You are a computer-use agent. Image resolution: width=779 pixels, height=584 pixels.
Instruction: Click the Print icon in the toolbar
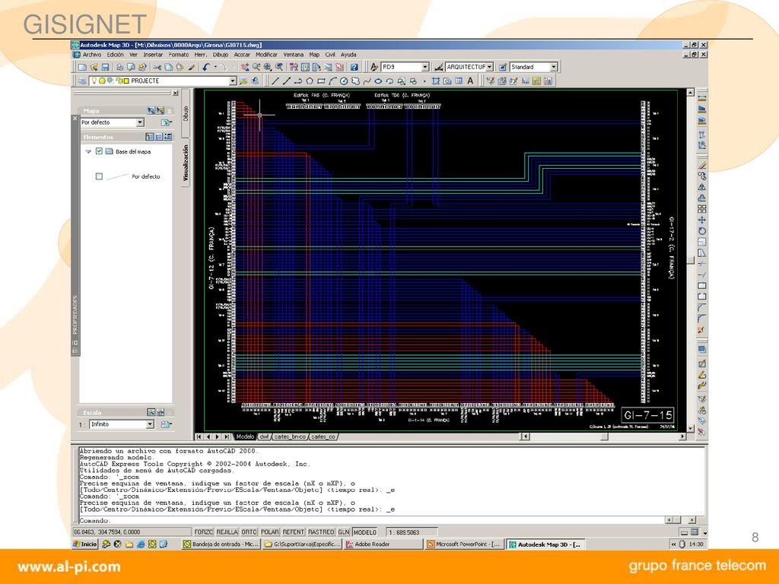pyautogui.click(x=119, y=67)
